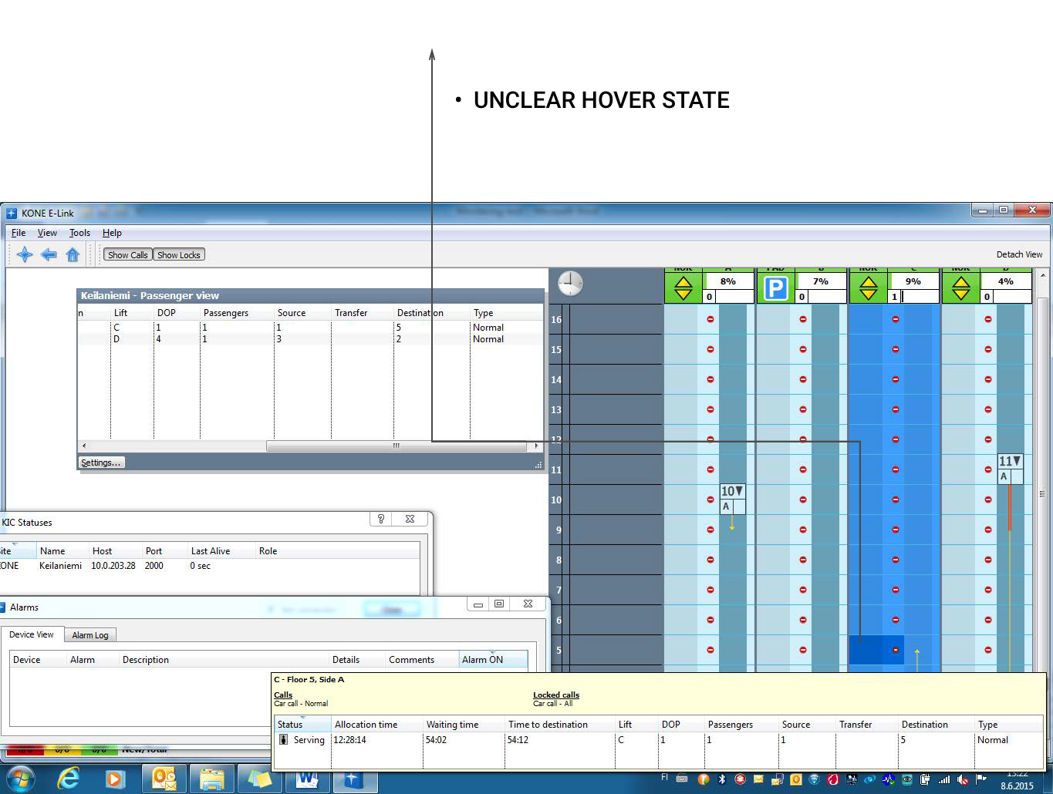
Task: Open Internet Explorer from the taskbar
Action: 69,779
